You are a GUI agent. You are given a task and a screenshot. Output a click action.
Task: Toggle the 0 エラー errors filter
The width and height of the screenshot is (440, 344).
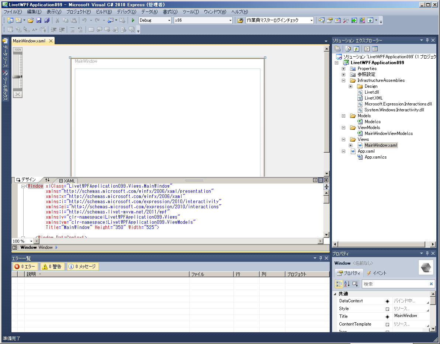25,267
